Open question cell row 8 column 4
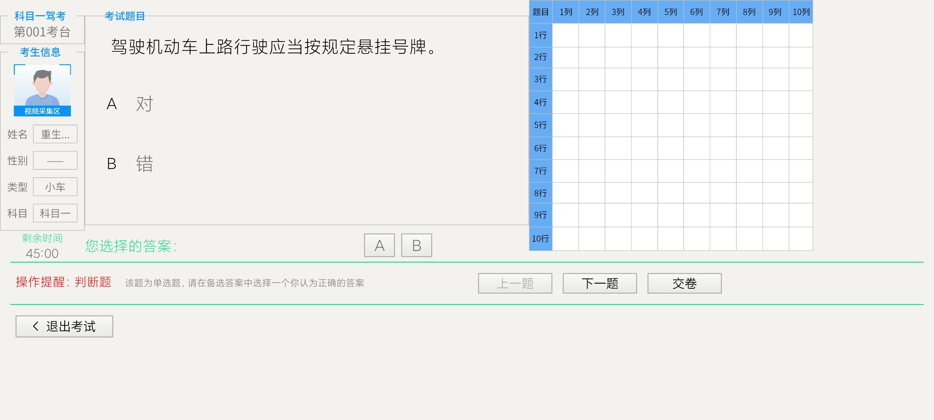The width and height of the screenshot is (934, 420). (x=644, y=193)
